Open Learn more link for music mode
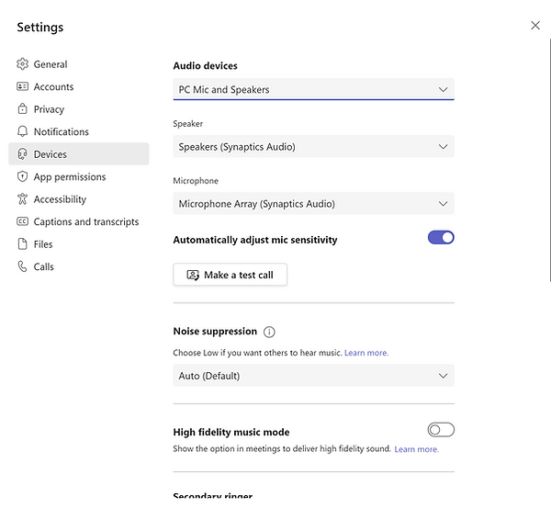This screenshot has height=508, width=551. tap(416, 449)
